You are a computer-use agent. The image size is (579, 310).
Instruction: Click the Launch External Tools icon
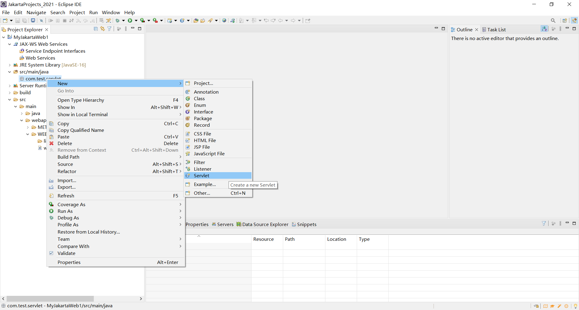pyautogui.click(x=155, y=20)
